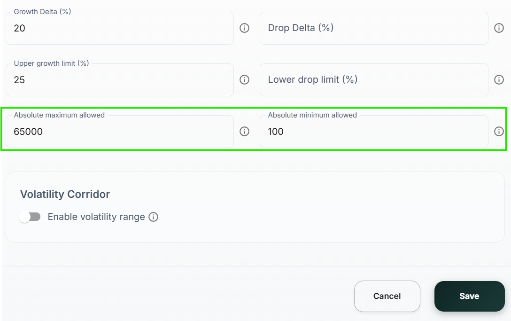Viewport: 511px width, 321px height.
Task: Click the Volatility Corridor section heading
Action: [65, 194]
